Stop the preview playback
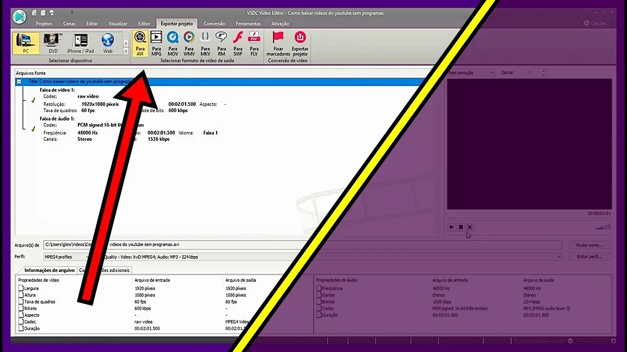 (x=460, y=227)
